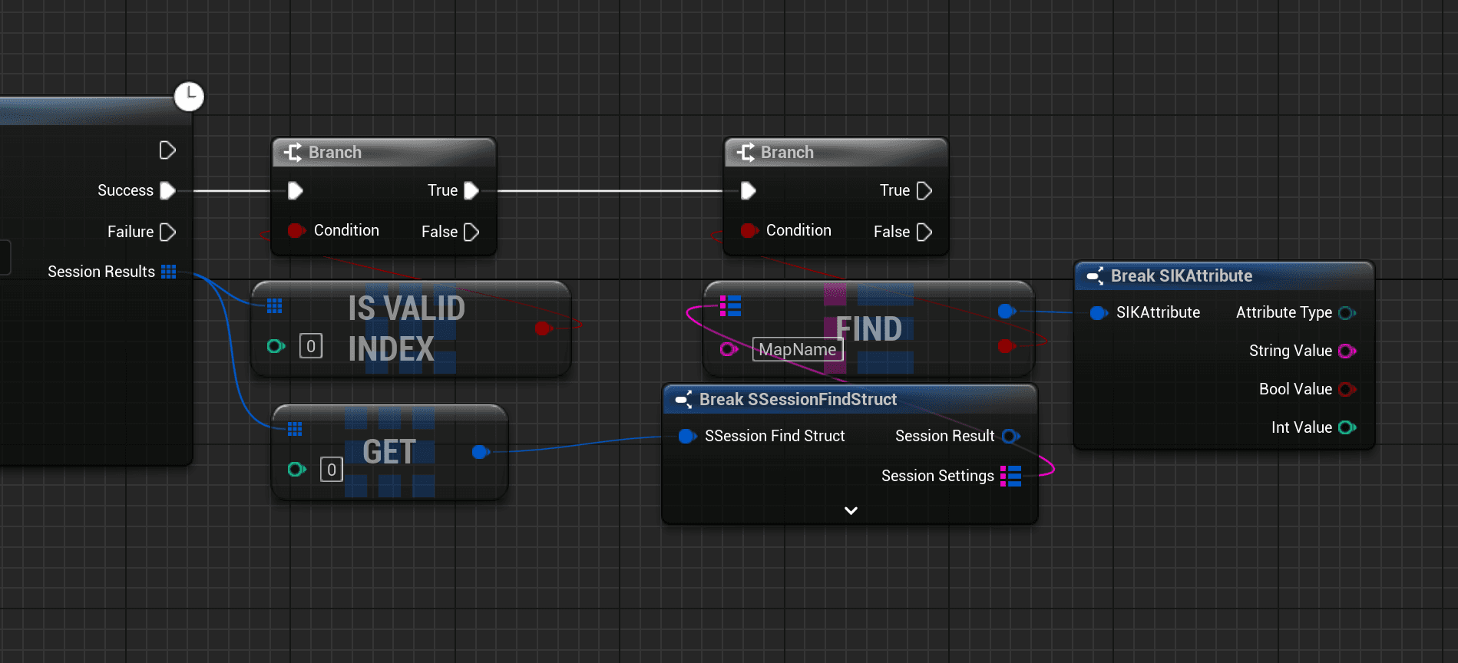Click the Success execution output pin
Screen dimensions: 1458x663
167,190
